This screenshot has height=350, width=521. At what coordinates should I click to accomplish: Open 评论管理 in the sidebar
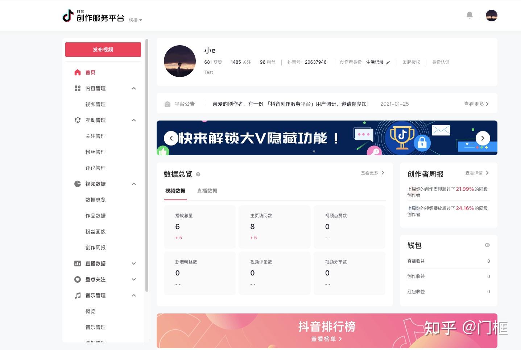95,168
